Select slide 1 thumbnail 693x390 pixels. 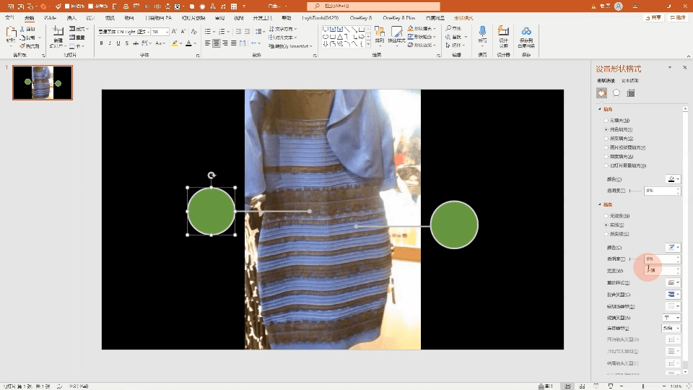tap(43, 82)
